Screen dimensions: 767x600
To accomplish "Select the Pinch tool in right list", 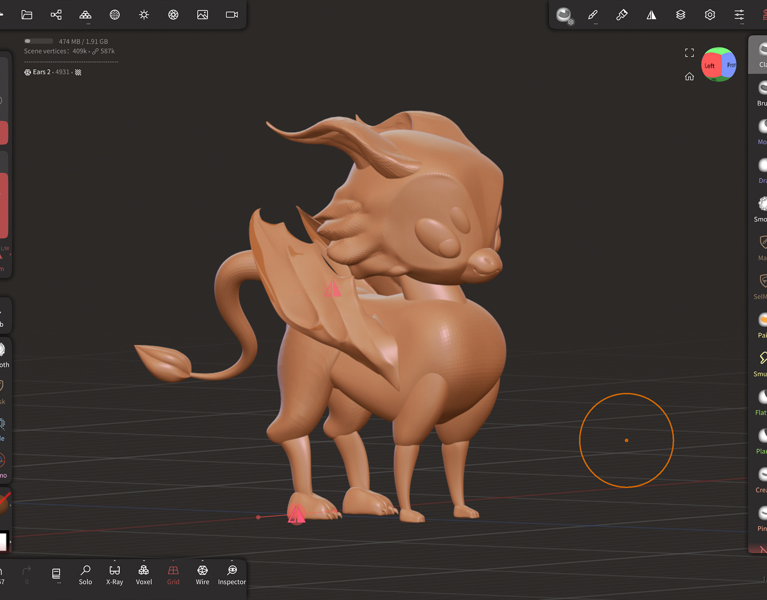I will tap(762, 518).
